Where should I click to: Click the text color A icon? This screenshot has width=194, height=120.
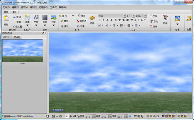(x=142, y=20)
